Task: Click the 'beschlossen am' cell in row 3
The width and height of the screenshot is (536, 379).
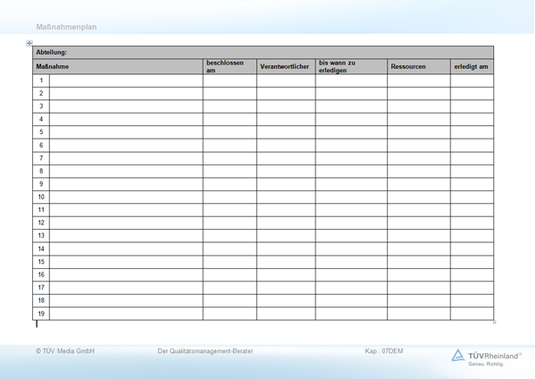Action: (229, 106)
